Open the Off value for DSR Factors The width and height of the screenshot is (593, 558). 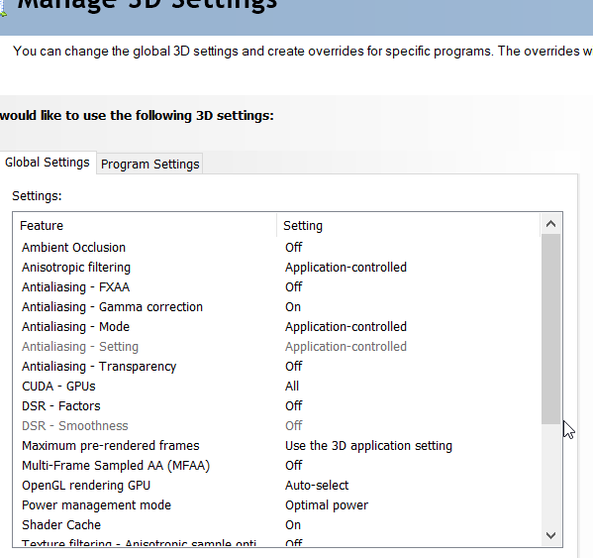[x=293, y=406]
